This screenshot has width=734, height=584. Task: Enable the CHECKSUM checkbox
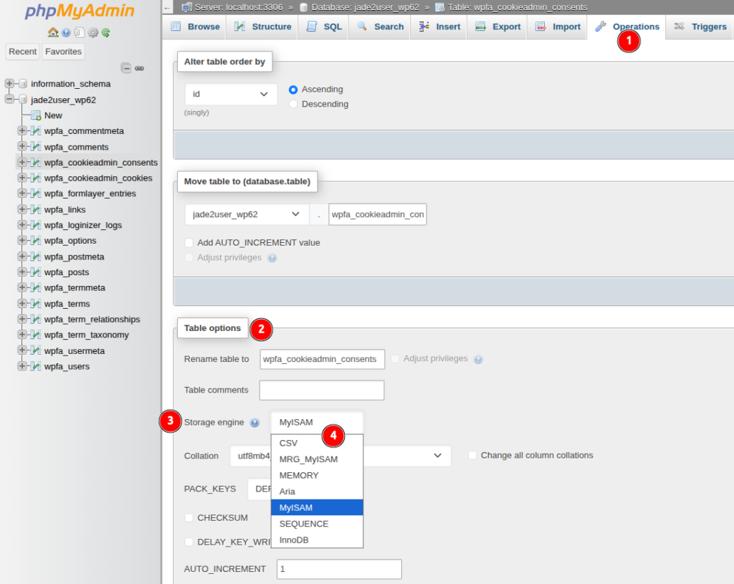pyautogui.click(x=189, y=517)
